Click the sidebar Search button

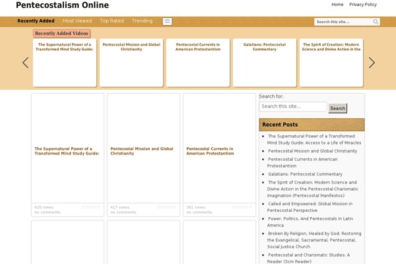(338, 108)
